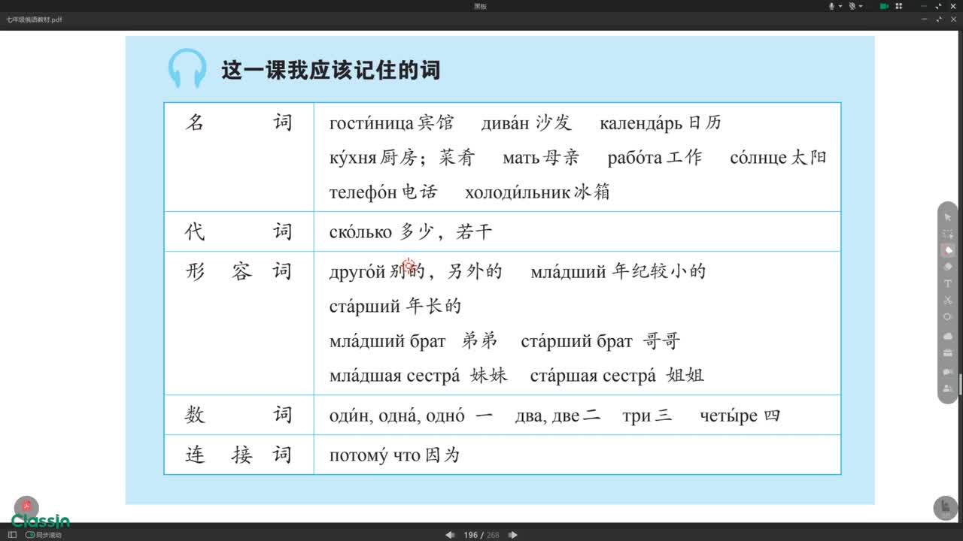Click the phrase мла́дшая сестра́ 妹妹
Viewport: 963px width, 541px height.
(x=418, y=375)
